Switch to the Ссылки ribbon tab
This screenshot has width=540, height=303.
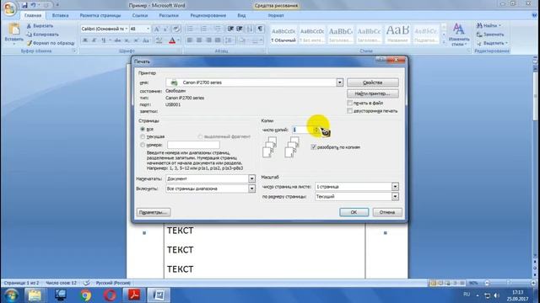coord(140,15)
